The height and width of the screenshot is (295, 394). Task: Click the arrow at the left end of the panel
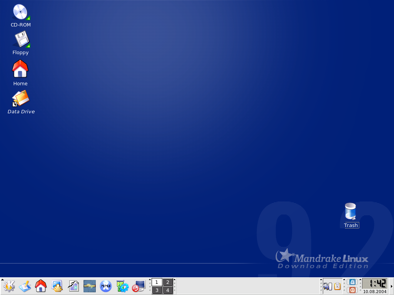coord(2,280)
